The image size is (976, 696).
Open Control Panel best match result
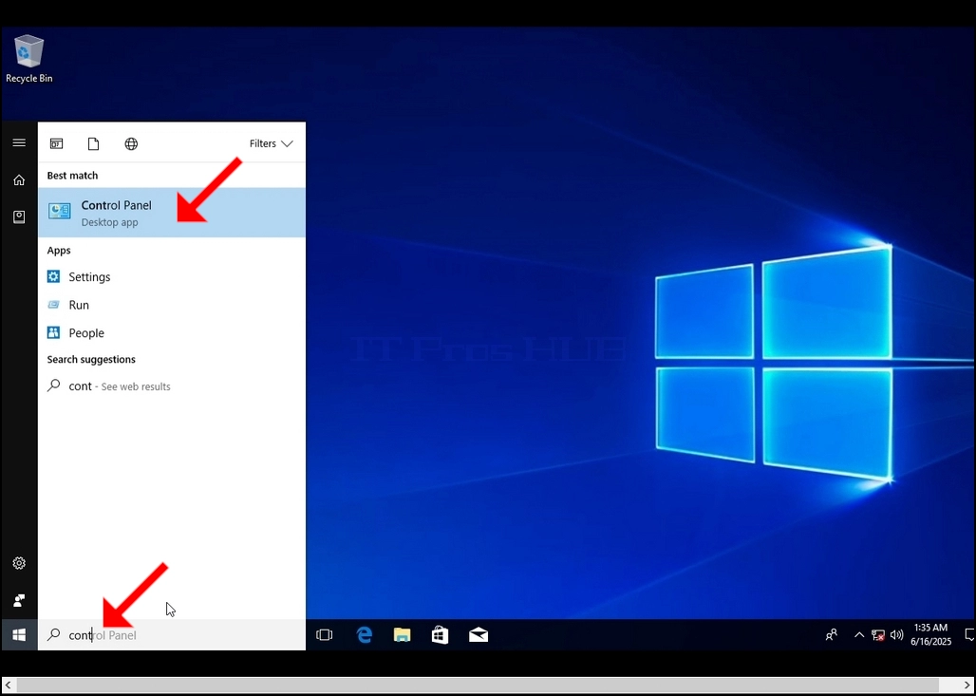pyautogui.click(x=172, y=213)
